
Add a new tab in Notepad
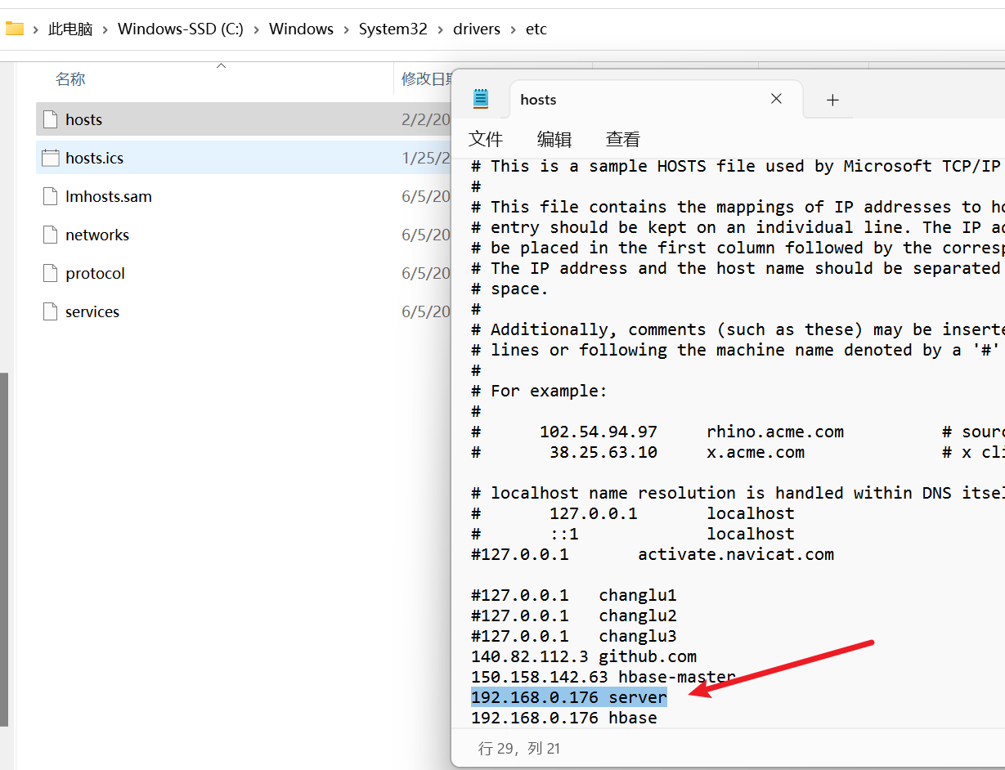pos(832,100)
